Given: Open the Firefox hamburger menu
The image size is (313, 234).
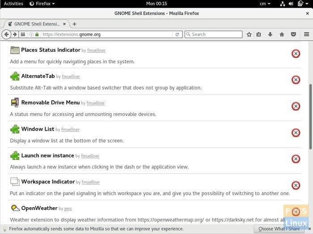Looking at the screenshot, I should coord(306,34).
